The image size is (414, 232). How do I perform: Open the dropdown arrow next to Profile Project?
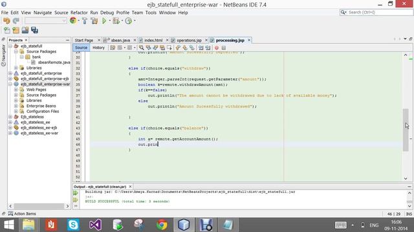click(135, 21)
